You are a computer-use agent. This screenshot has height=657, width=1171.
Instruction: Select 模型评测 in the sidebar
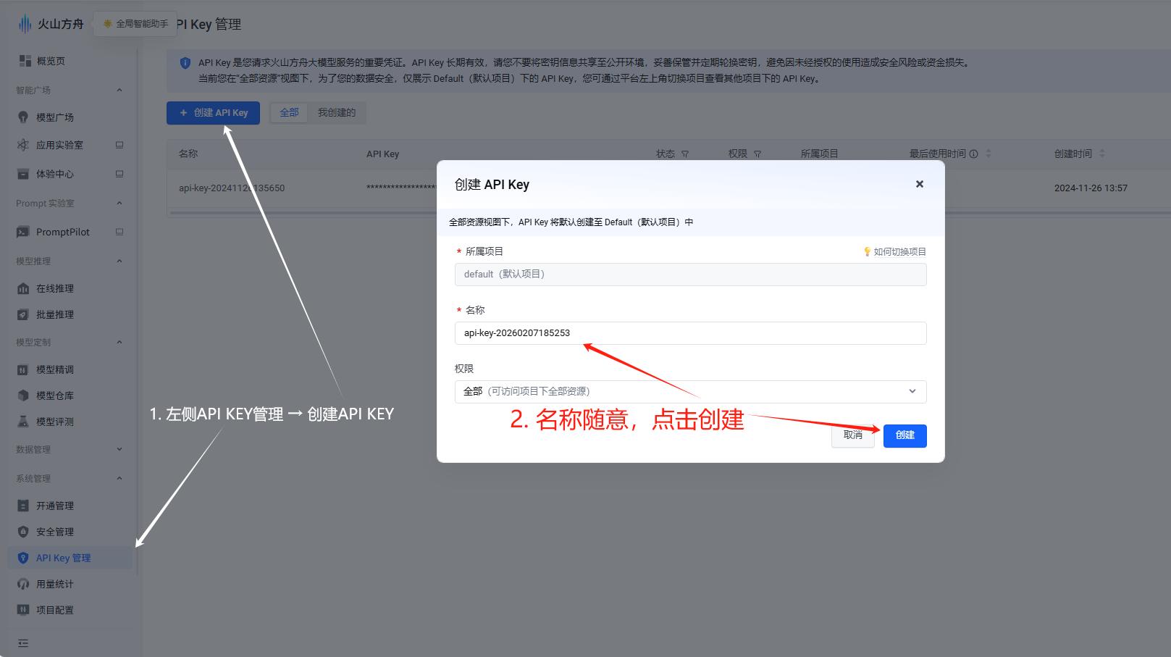56,421
